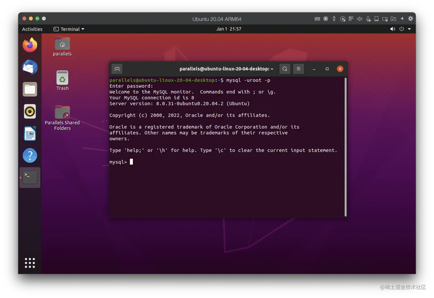Open Activities overview
Viewport: 434px width, 298px height.
click(x=32, y=29)
